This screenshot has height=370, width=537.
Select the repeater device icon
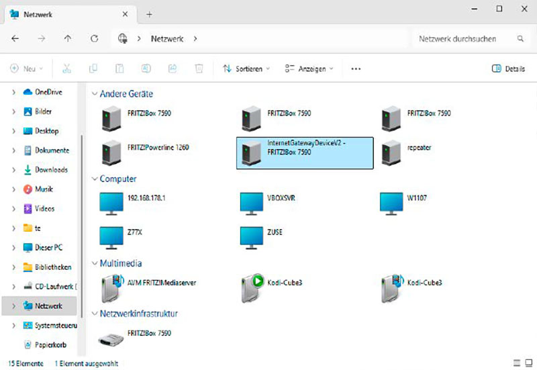pos(391,153)
